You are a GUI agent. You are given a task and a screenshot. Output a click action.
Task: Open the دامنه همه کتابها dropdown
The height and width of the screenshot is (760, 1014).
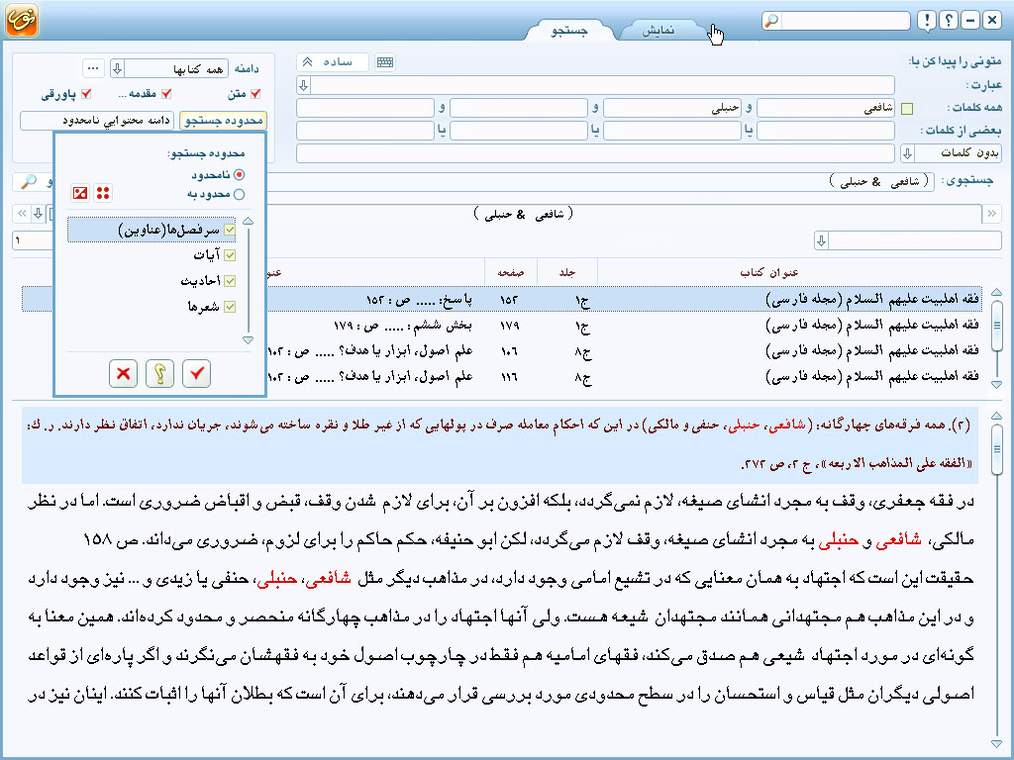tap(117, 68)
